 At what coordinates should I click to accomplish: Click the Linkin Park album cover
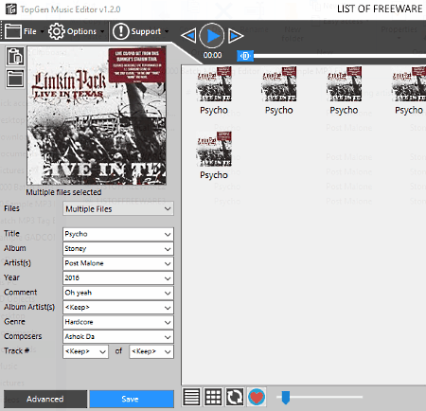97,116
